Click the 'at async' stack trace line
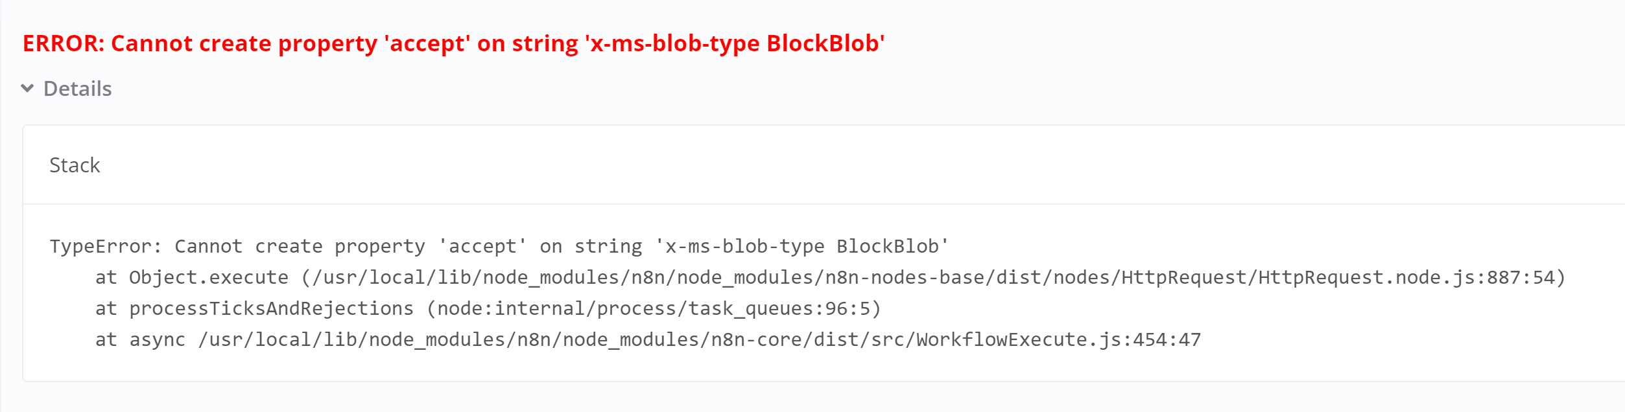This screenshot has width=1625, height=412. pyautogui.click(x=648, y=339)
